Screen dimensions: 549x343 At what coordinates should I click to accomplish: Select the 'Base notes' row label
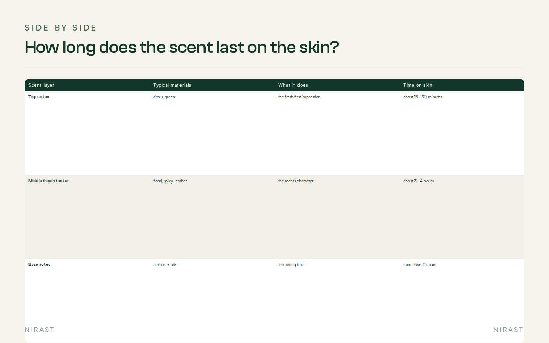click(39, 264)
